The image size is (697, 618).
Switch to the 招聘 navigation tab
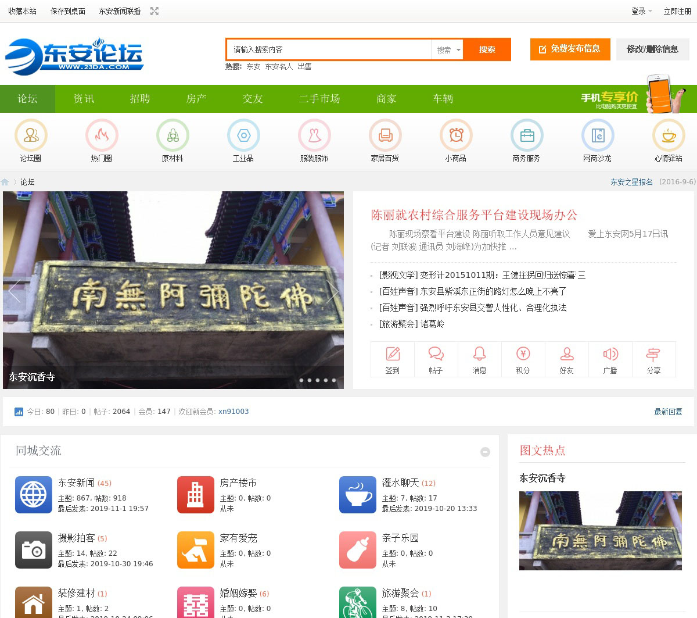pos(140,99)
